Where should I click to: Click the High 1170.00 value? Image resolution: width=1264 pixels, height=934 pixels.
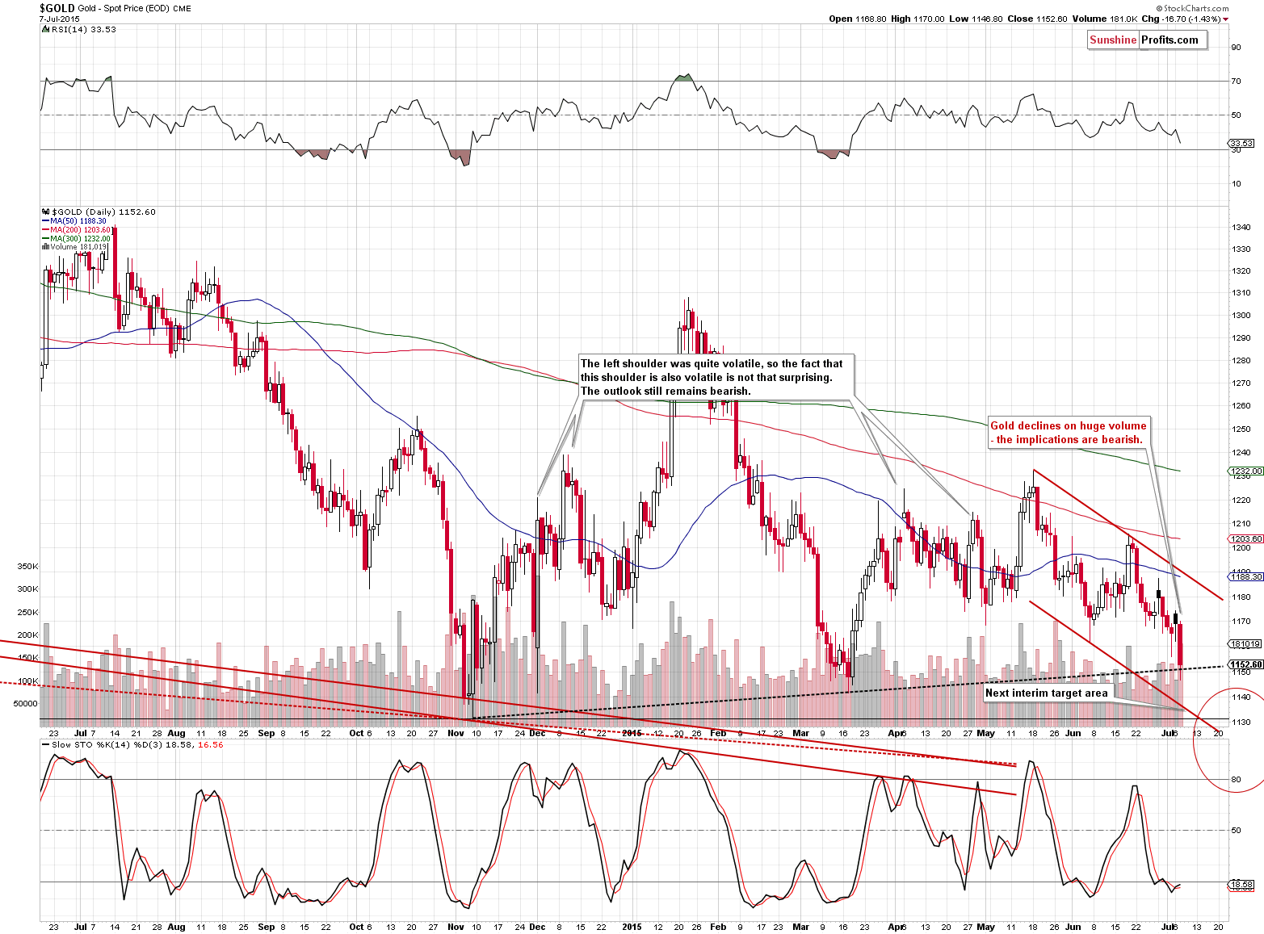pos(918,19)
